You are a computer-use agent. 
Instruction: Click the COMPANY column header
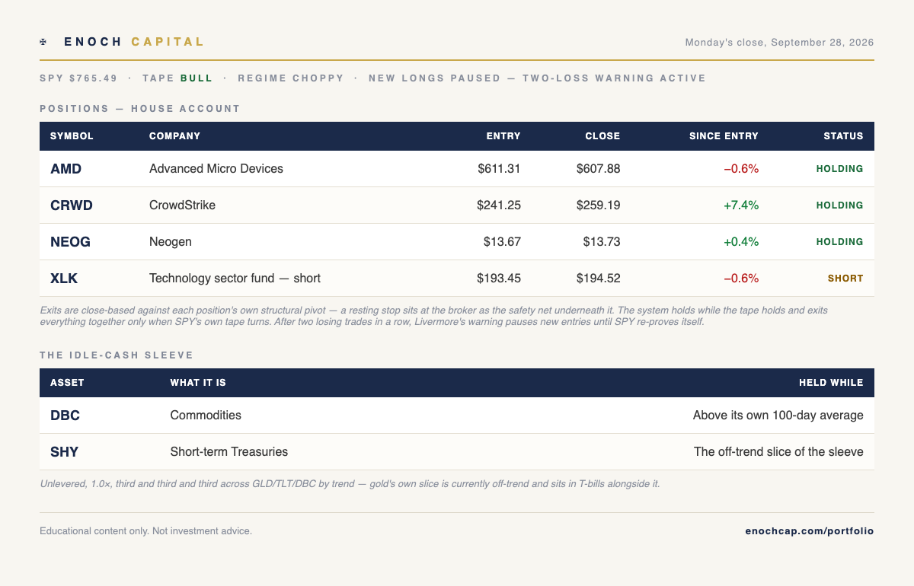point(174,136)
